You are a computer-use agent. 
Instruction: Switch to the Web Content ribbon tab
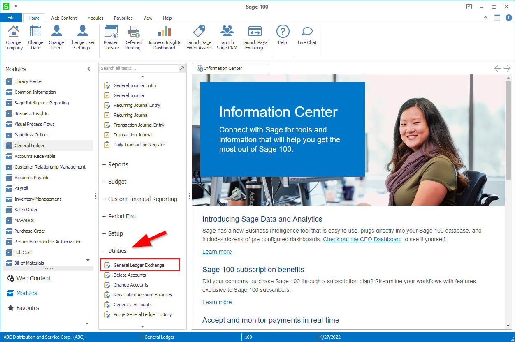pos(64,18)
